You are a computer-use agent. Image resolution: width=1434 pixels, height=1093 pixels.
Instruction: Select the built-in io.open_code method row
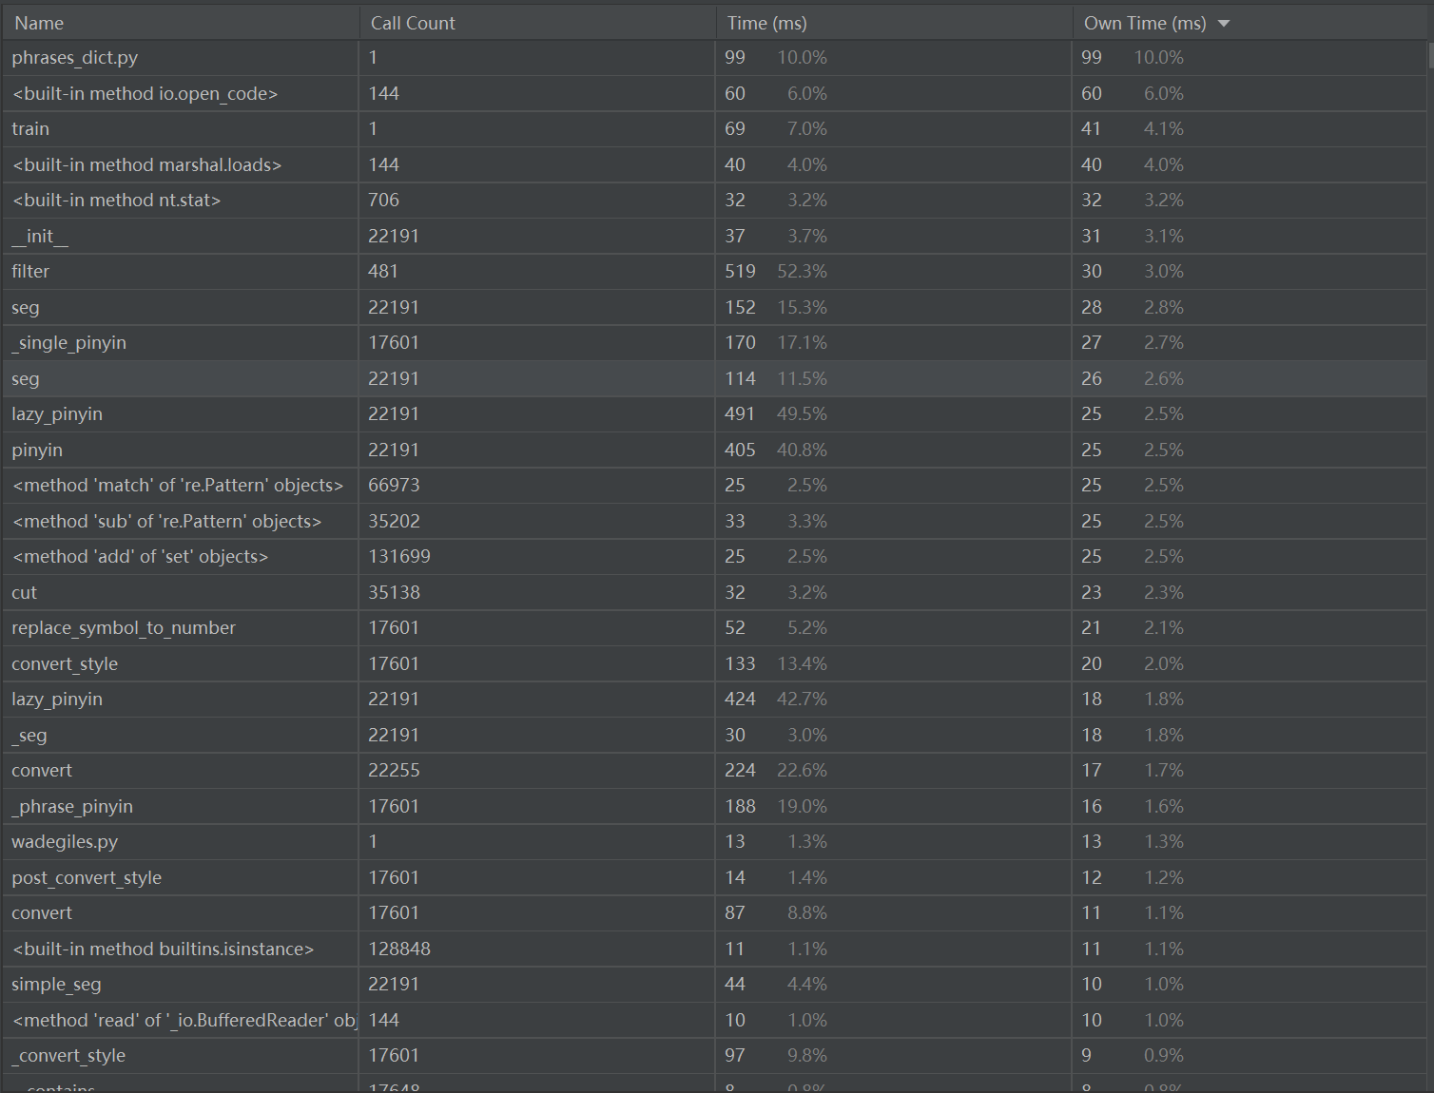(x=145, y=94)
